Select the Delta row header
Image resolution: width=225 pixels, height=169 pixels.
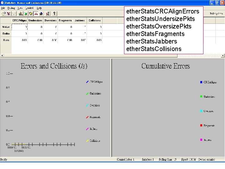click(6, 33)
